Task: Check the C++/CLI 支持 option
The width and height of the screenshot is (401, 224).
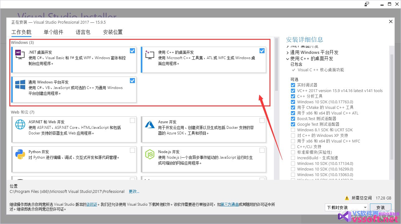Action: point(293,147)
